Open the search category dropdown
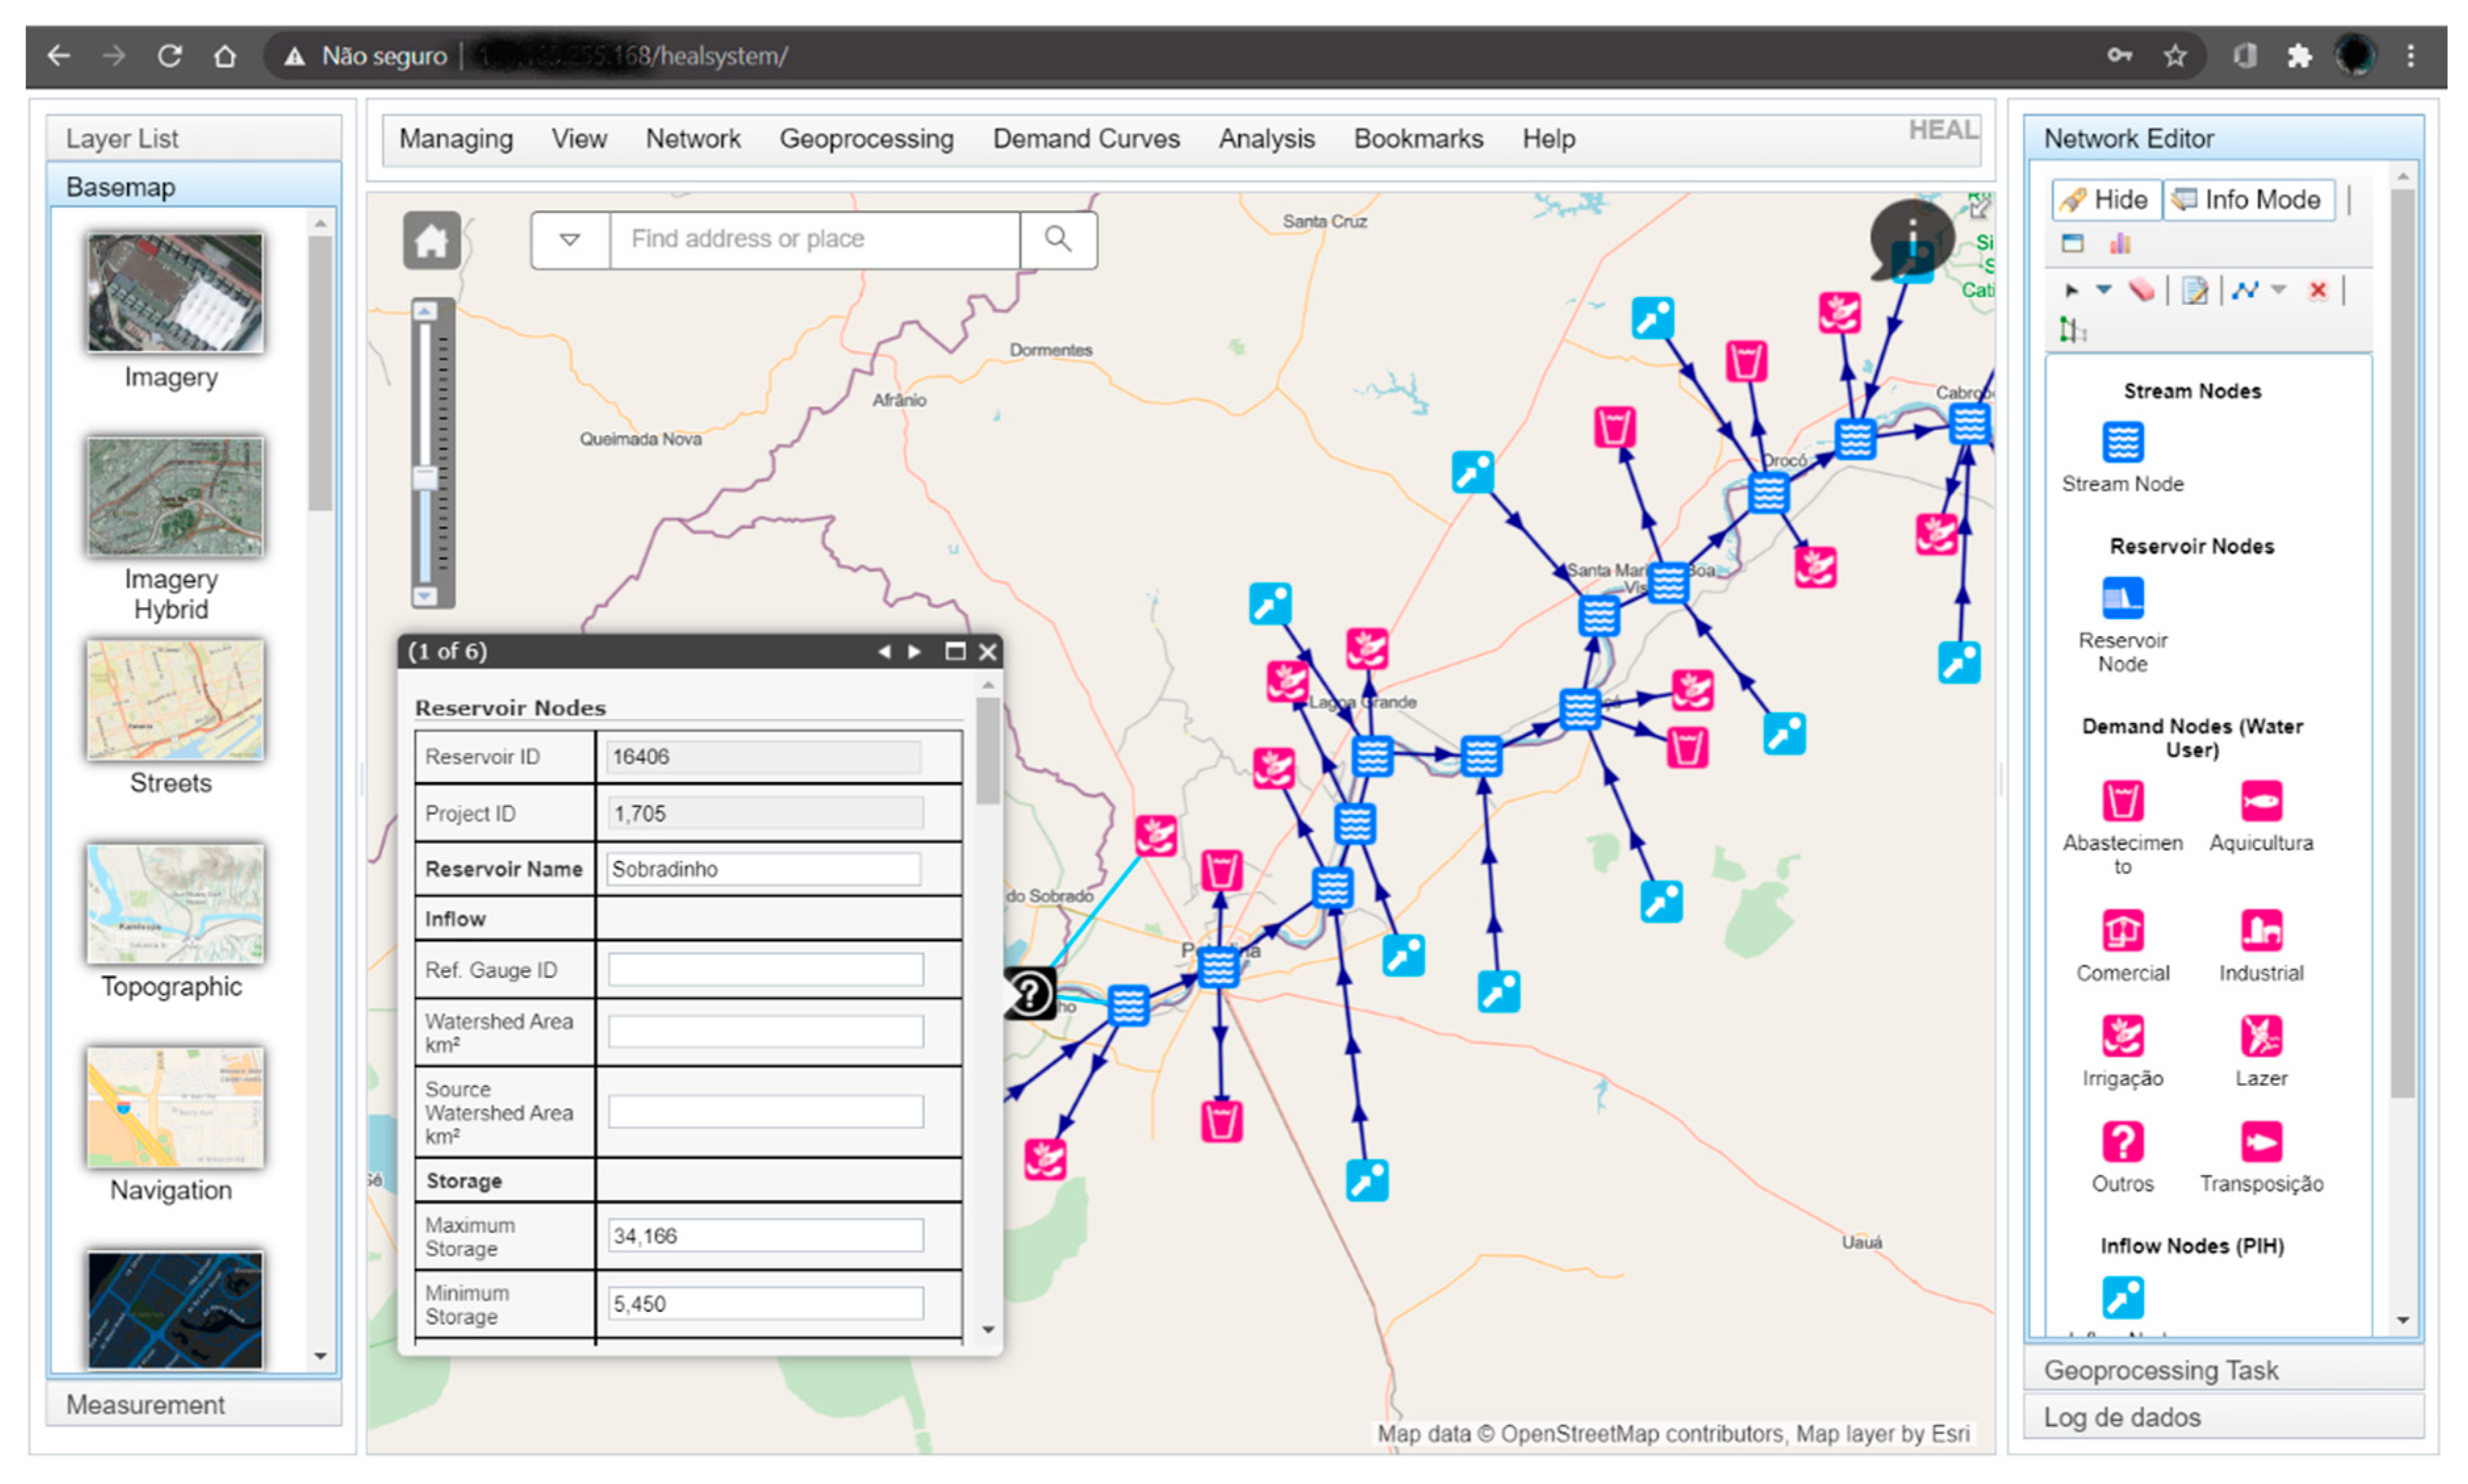The height and width of the screenshot is (1484, 2468). click(x=570, y=239)
